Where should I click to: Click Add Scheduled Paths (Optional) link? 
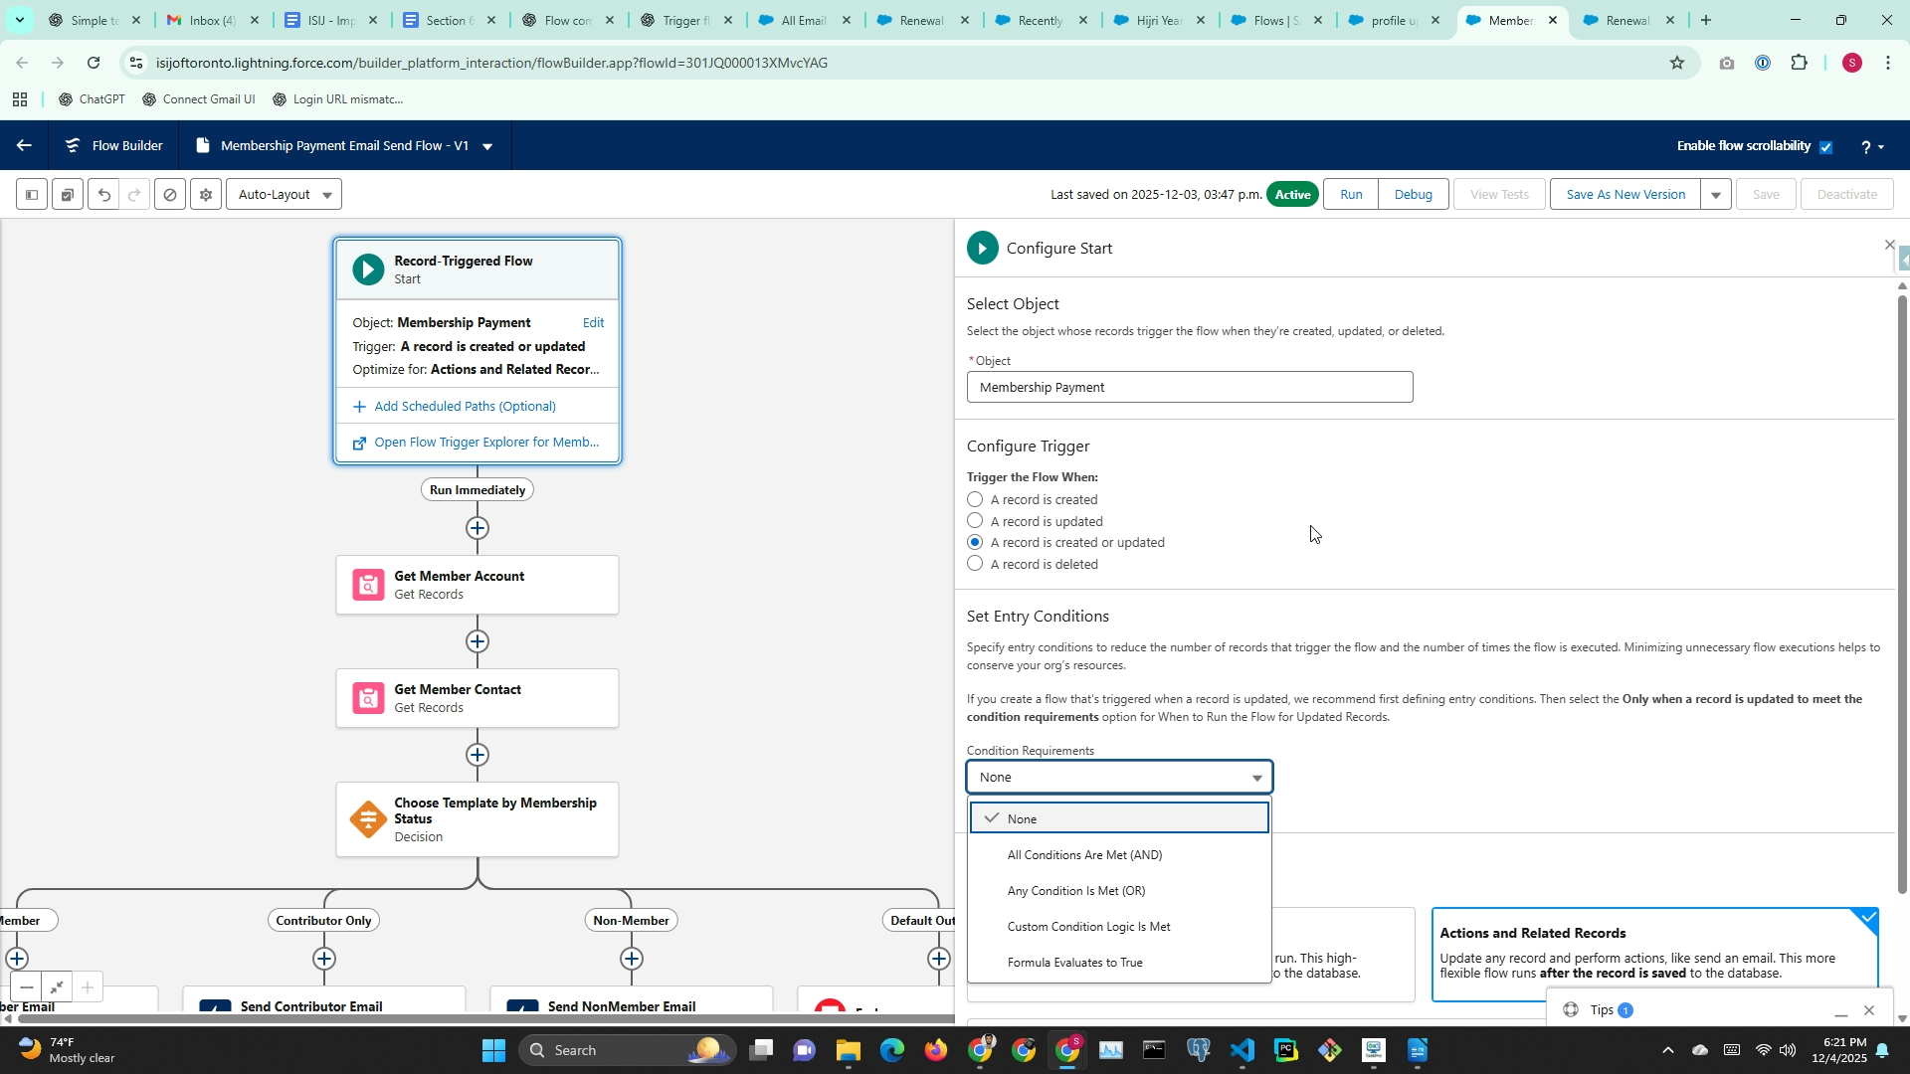(x=465, y=407)
